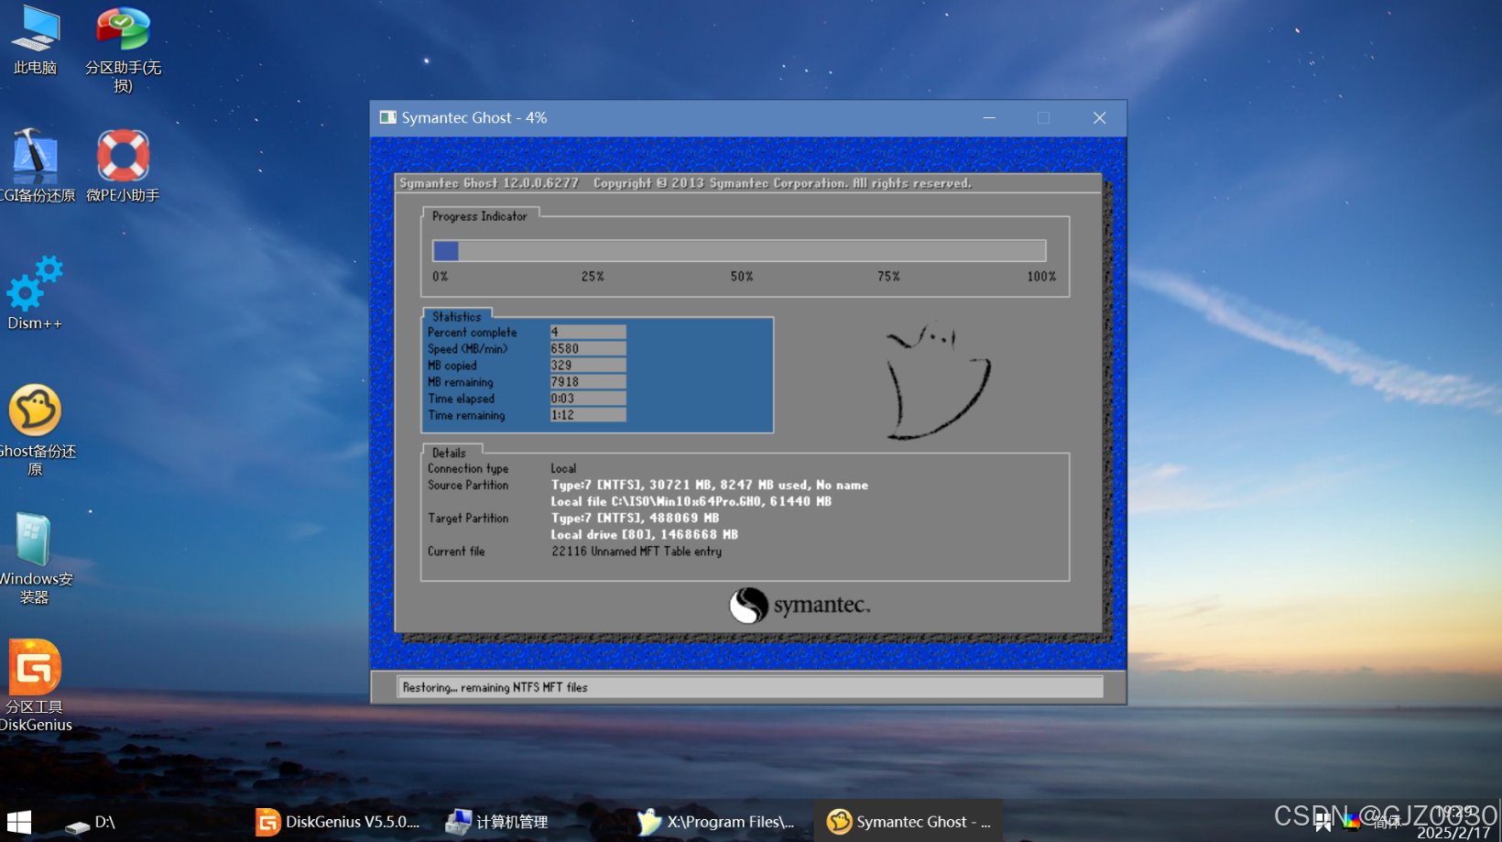1502x842 pixels.
Task: Close the Symantec Ghost window
Action: [x=1100, y=117]
